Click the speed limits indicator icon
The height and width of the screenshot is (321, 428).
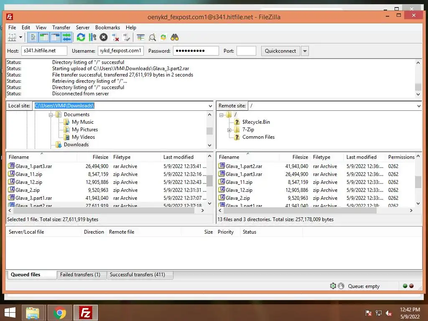click(x=341, y=286)
